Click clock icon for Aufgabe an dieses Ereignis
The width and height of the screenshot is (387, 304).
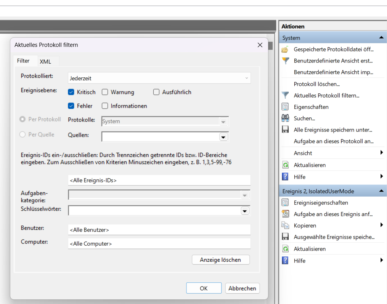pos(285,214)
